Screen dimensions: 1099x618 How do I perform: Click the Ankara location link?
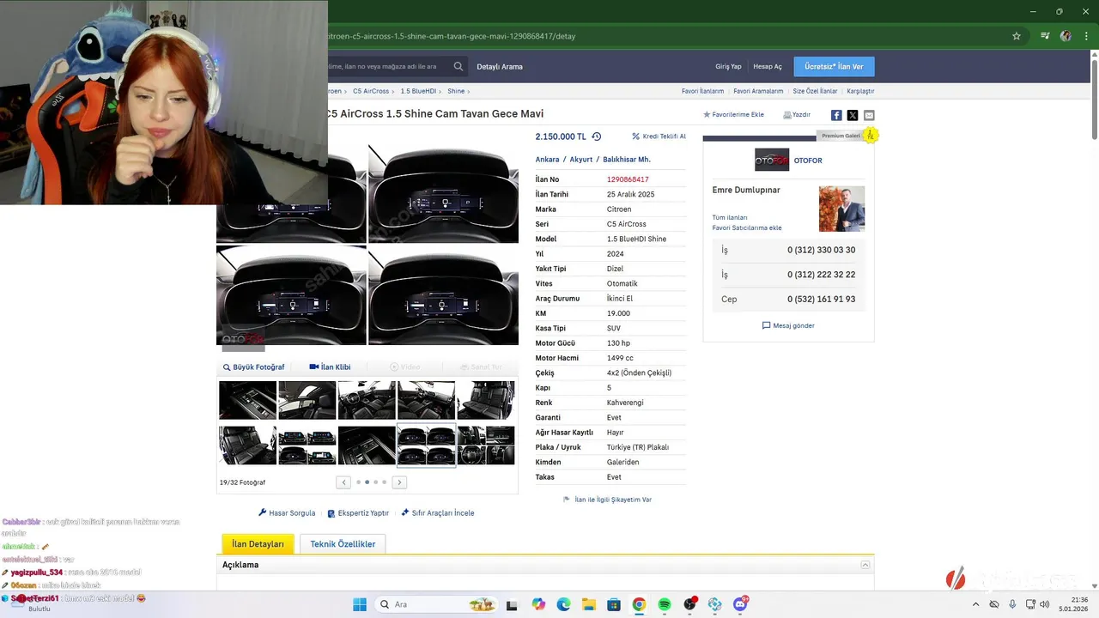(x=547, y=160)
